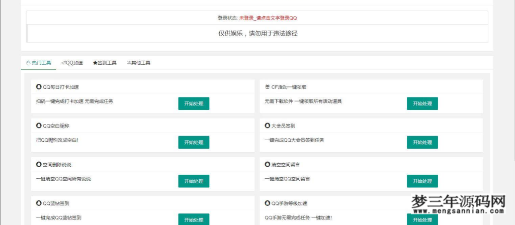This screenshot has height=225, width=515.
Task: Click the paper plane icon beside QQ加速
Action: click(63, 63)
